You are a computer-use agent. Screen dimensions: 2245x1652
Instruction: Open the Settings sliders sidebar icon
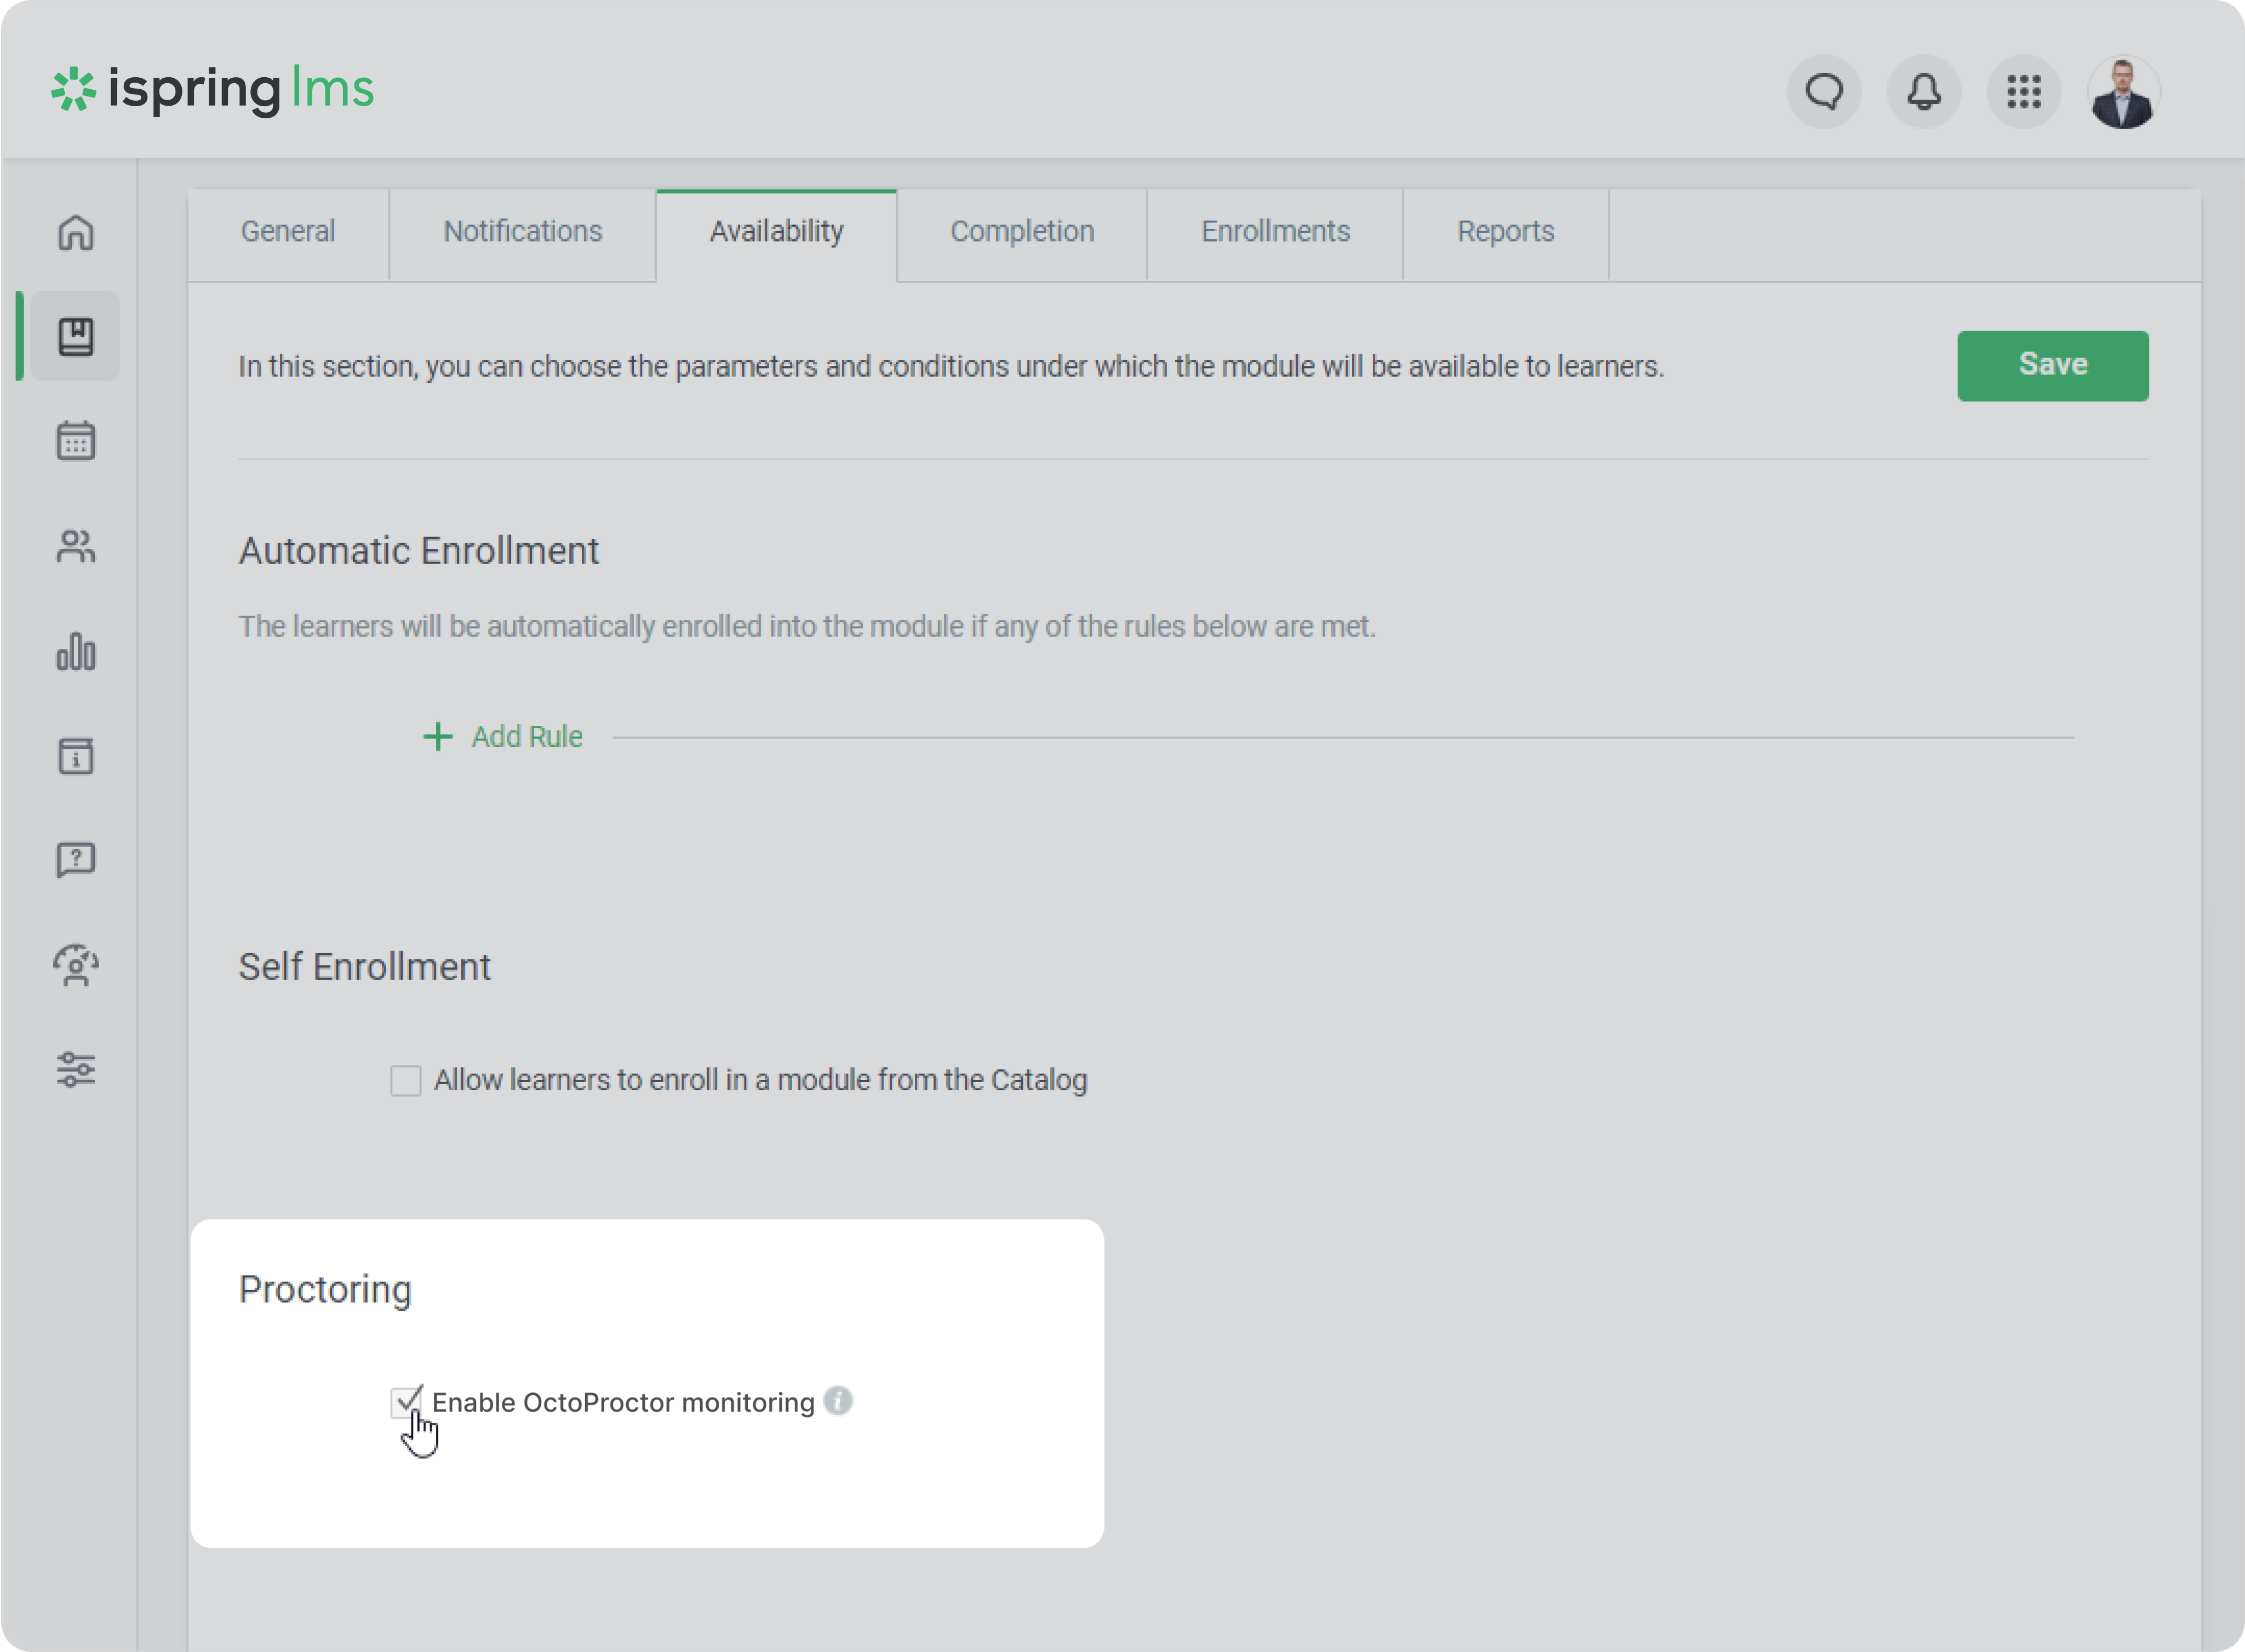[x=76, y=1069]
